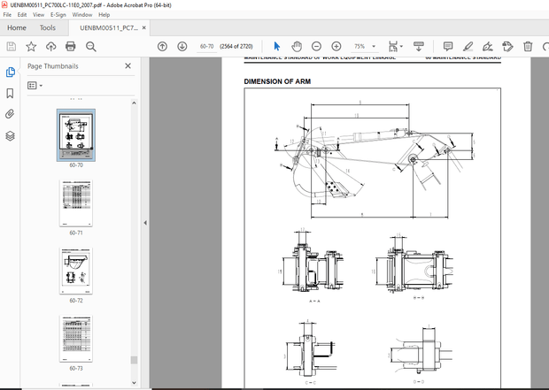This screenshot has height=390, width=549.
Task: Collapse the navigation pane arrow
Action: (x=145, y=223)
